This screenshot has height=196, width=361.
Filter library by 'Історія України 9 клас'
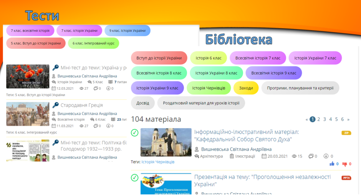pos(157,88)
